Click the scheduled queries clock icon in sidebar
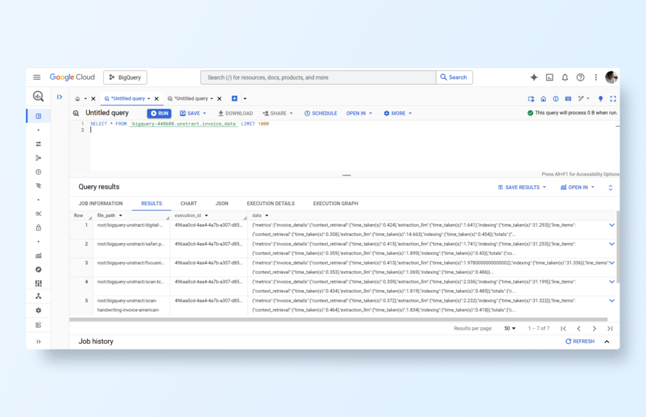The image size is (646, 417). click(38, 172)
